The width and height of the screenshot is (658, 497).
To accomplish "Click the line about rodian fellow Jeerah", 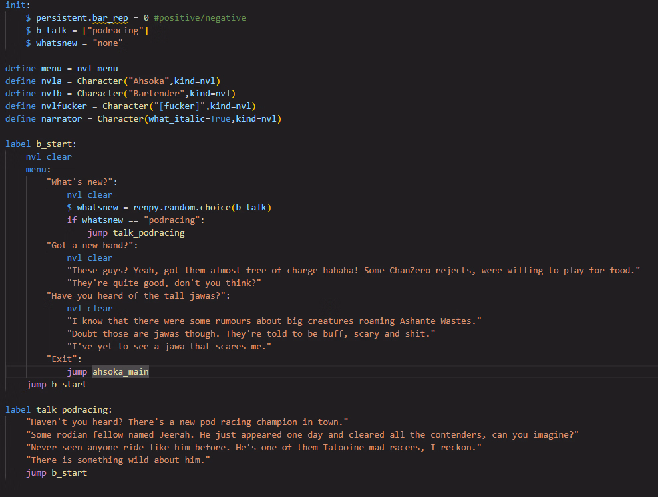I will [x=302, y=434].
